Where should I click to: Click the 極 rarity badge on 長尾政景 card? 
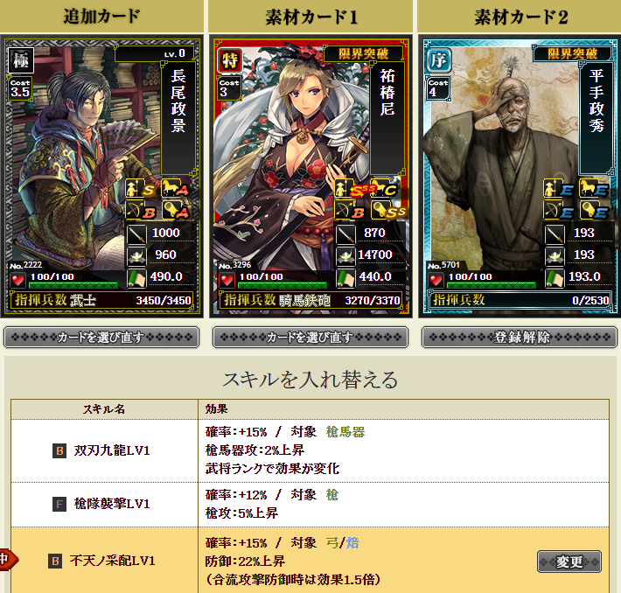coord(21,60)
